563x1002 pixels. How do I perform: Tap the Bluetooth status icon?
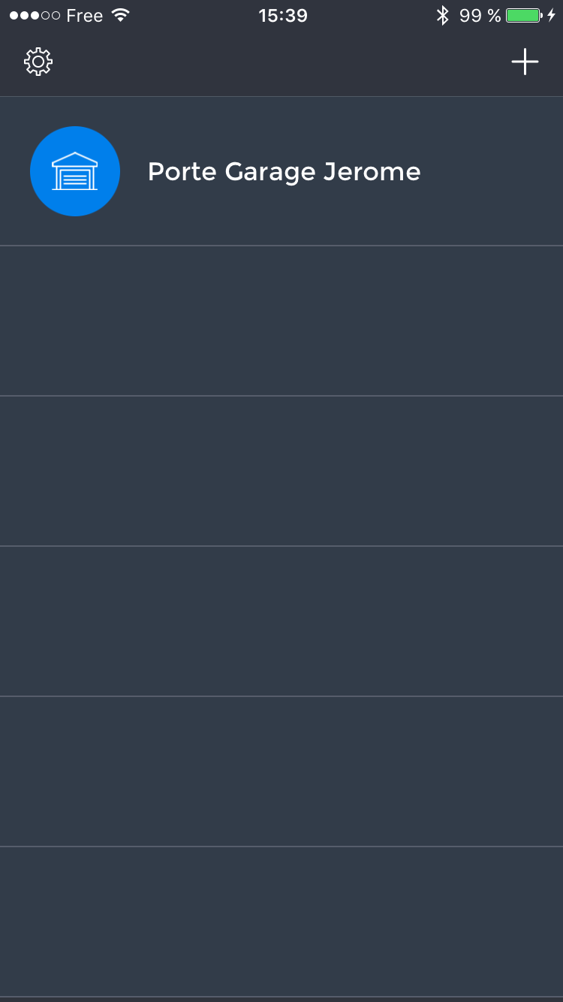(x=443, y=16)
